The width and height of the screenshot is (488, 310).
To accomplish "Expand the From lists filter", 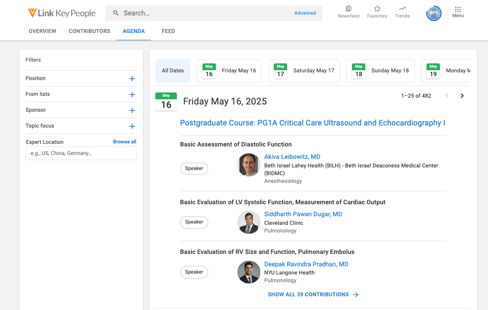I will (132, 95).
